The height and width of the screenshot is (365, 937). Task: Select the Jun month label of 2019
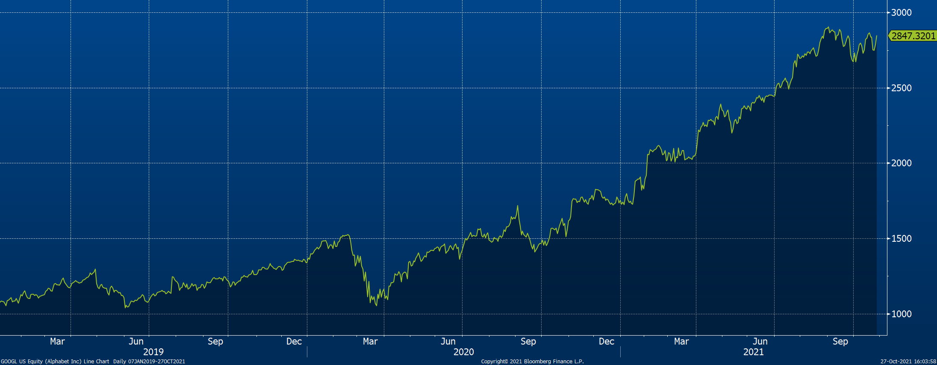pyautogui.click(x=136, y=342)
